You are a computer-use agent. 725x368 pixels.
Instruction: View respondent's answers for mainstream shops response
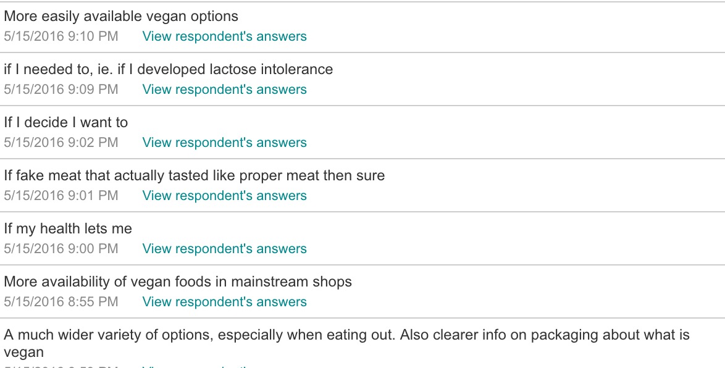[224, 302]
